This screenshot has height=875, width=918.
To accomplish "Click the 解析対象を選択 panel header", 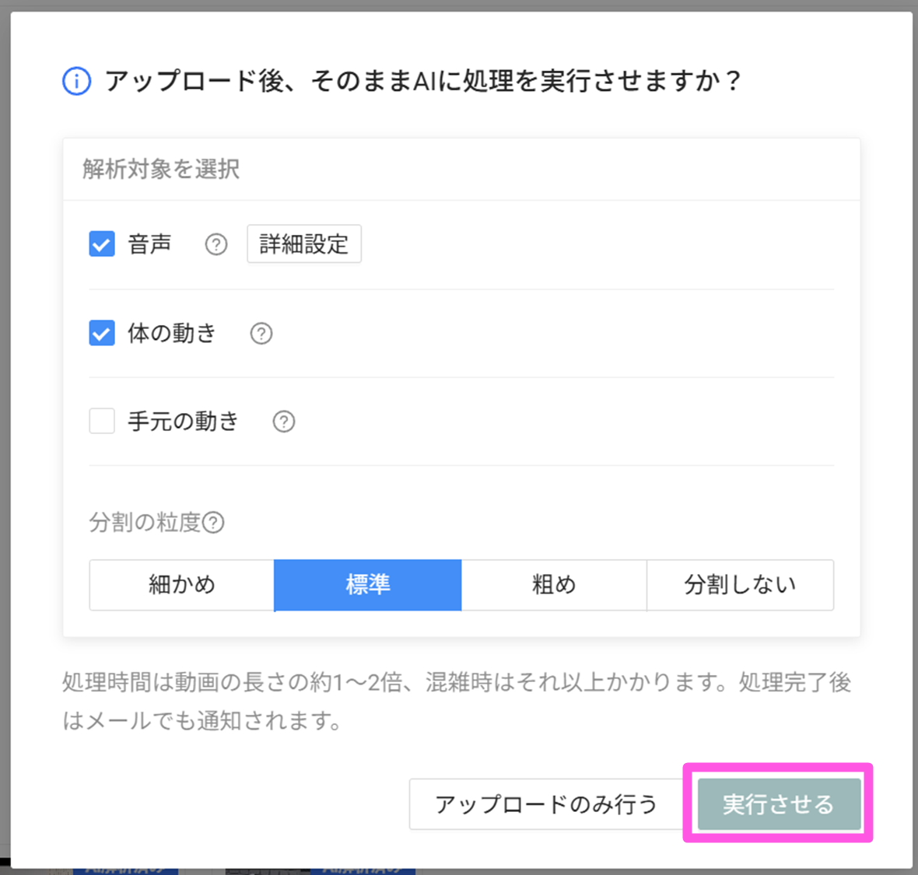I will click(x=161, y=169).
